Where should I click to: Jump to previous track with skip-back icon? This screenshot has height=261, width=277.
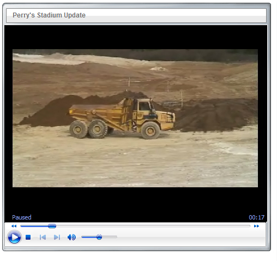pos(43,237)
